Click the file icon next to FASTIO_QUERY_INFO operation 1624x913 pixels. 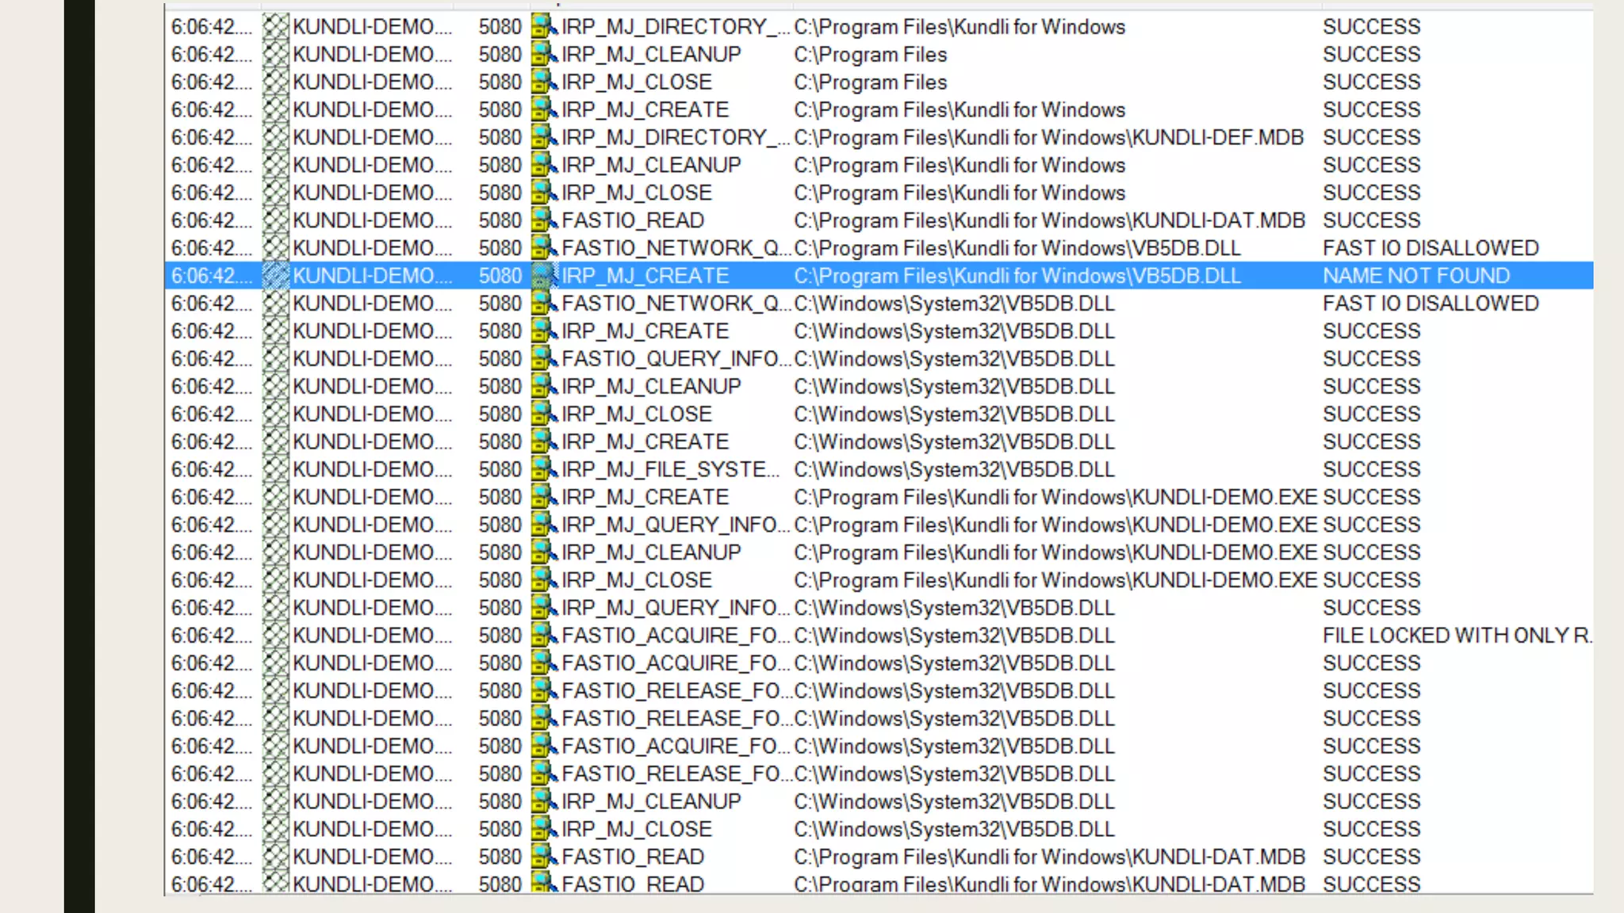(x=543, y=359)
